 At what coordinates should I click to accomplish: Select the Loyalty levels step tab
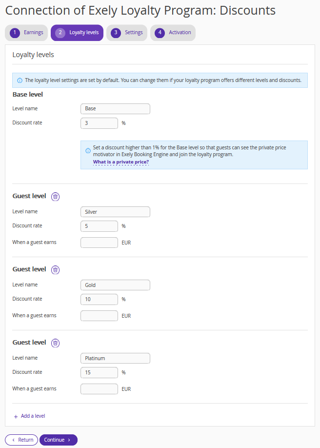click(x=77, y=33)
